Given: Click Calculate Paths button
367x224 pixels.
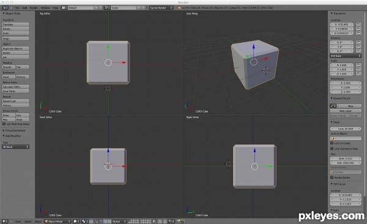Looking at the screenshot, I should (16, 87).
